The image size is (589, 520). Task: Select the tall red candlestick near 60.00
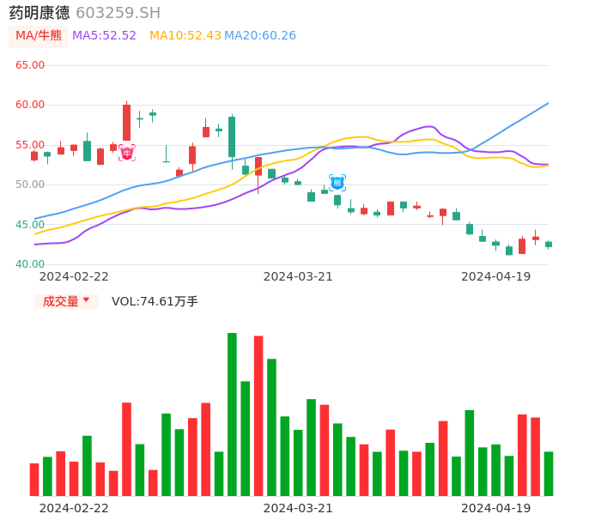(127, 122)
